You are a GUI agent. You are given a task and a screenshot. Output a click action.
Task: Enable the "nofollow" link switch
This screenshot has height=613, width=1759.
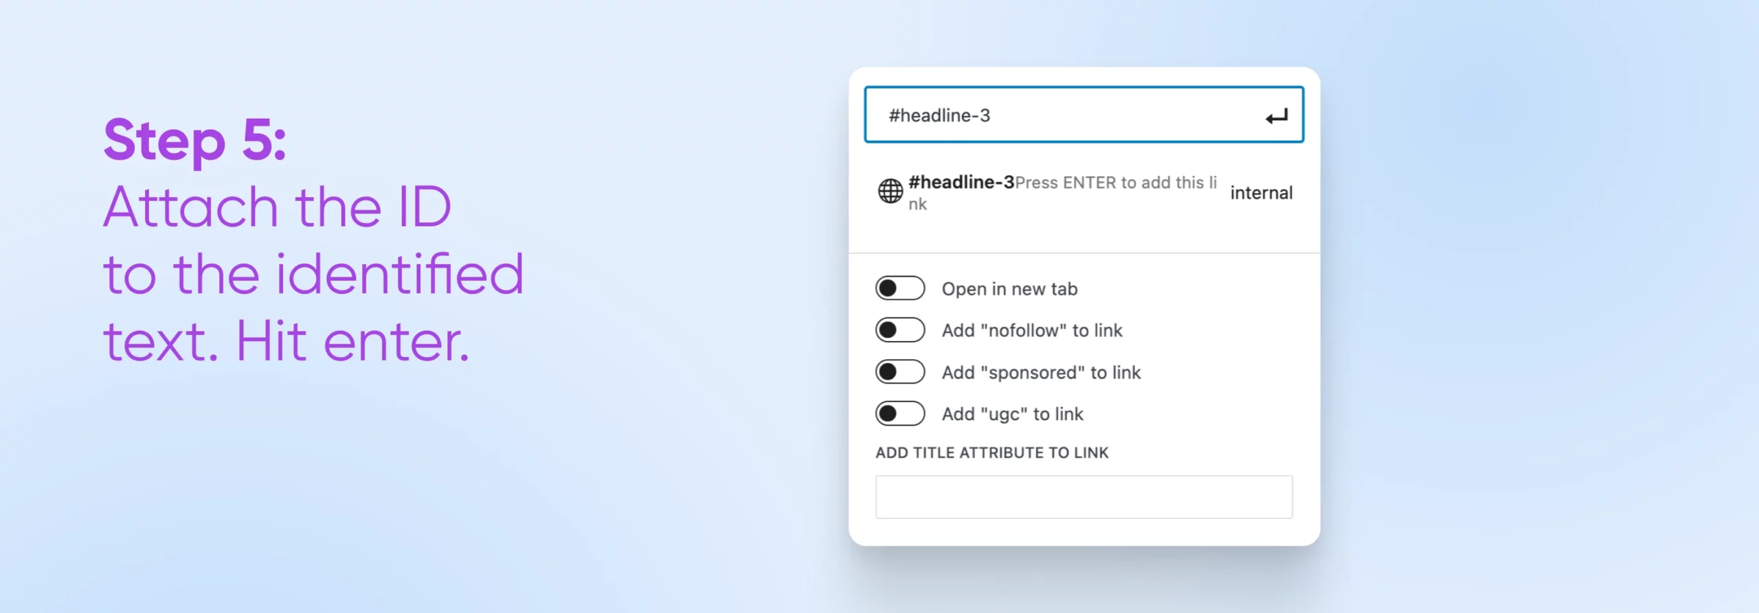899,330
